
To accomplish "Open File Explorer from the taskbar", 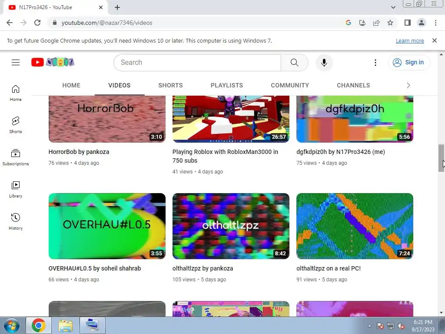I will tap(66, 325).
